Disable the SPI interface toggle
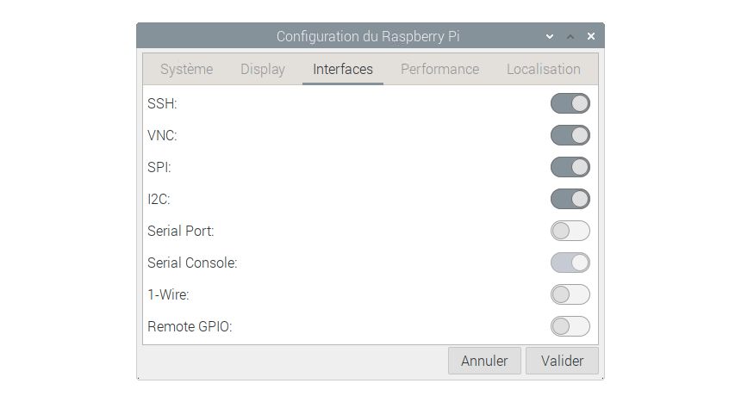 click(x=570, y=167)
